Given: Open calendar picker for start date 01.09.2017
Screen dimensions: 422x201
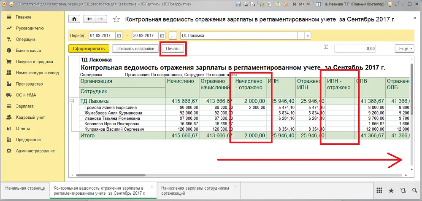Looking at the screenshot, I should click(119, 35).
